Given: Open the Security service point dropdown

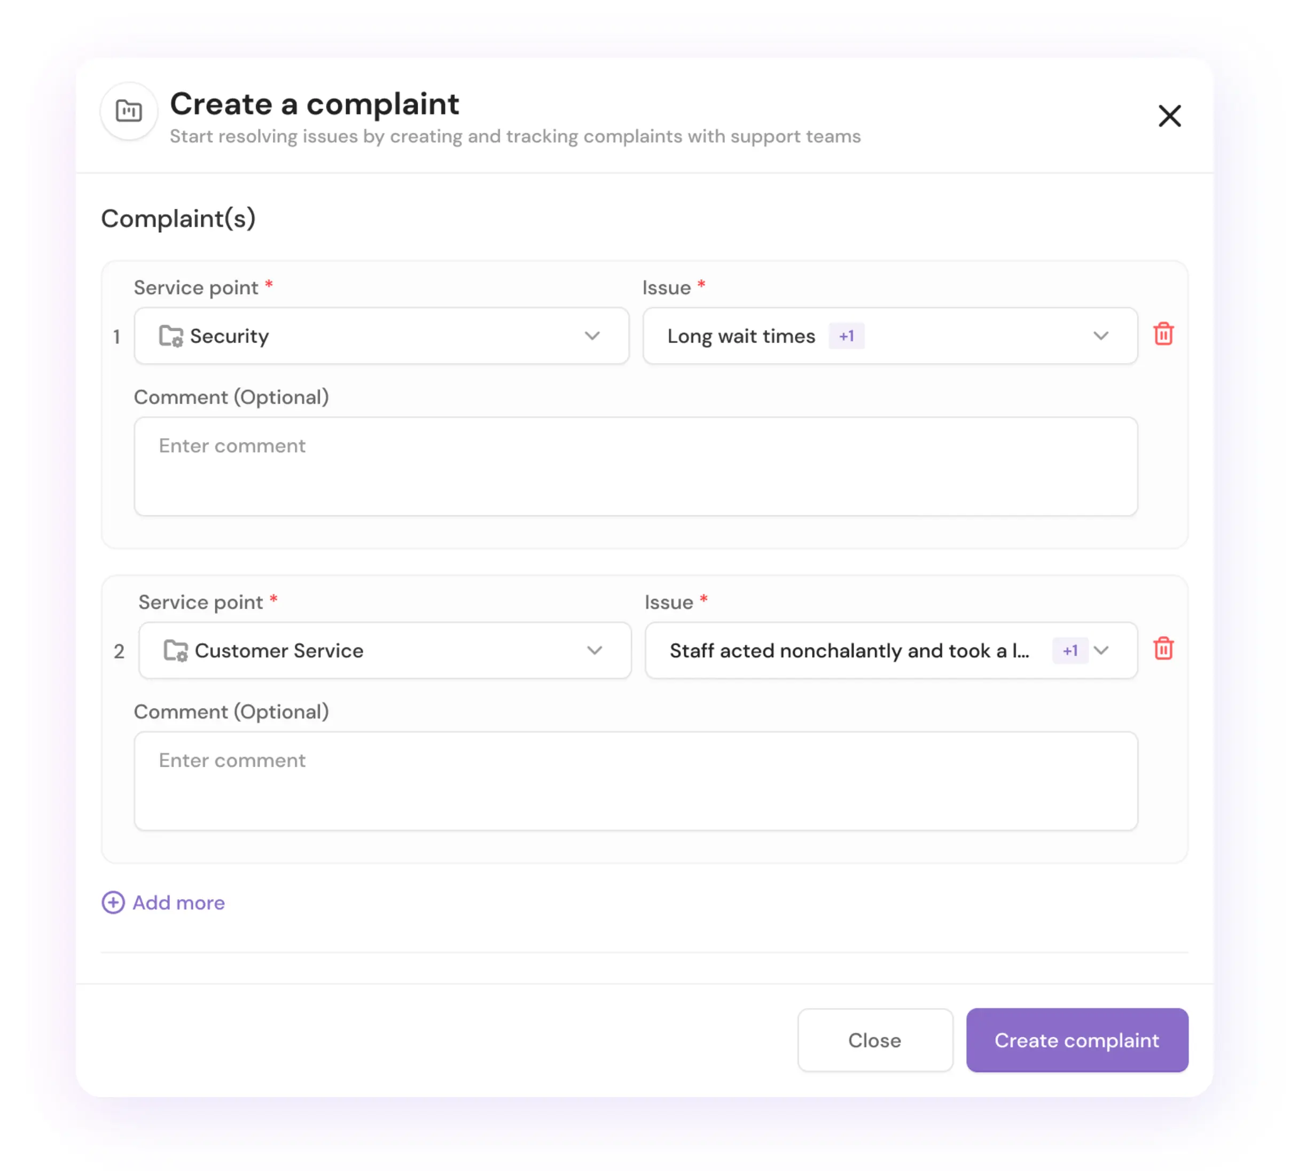Looking at the screenshot, I should (x=592, y=336).
